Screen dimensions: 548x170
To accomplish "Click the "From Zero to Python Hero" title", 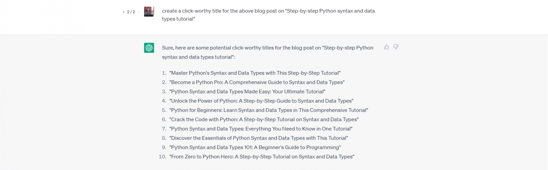I will [x=262, y=156].
